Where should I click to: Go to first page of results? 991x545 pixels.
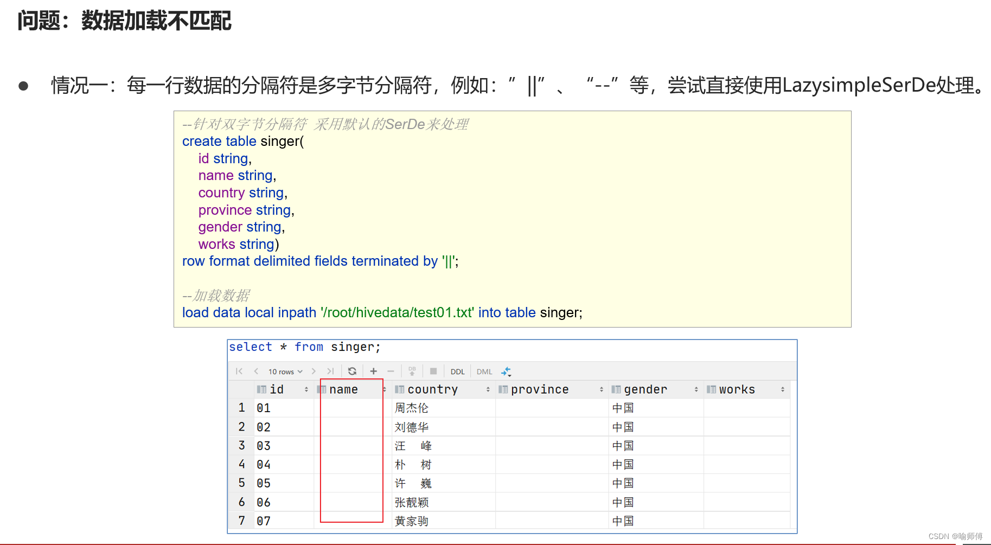pyautogui.click(x=239, y=371)
